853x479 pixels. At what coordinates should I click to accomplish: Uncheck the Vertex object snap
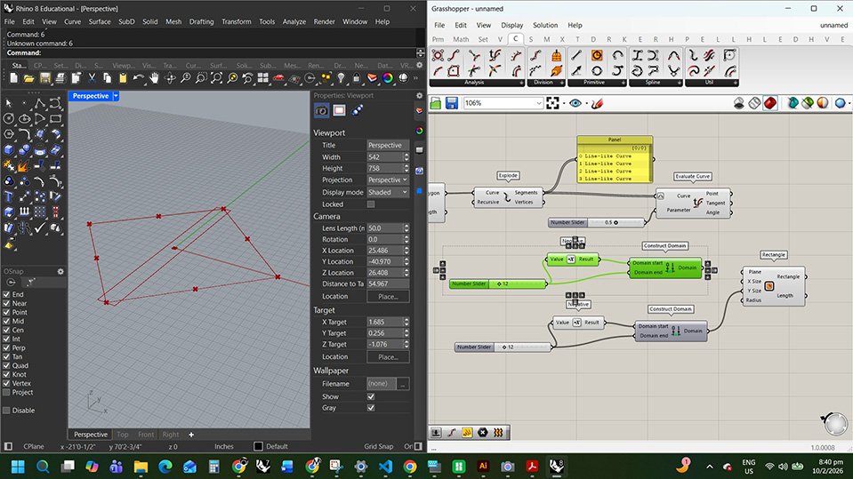coord(7,383)
